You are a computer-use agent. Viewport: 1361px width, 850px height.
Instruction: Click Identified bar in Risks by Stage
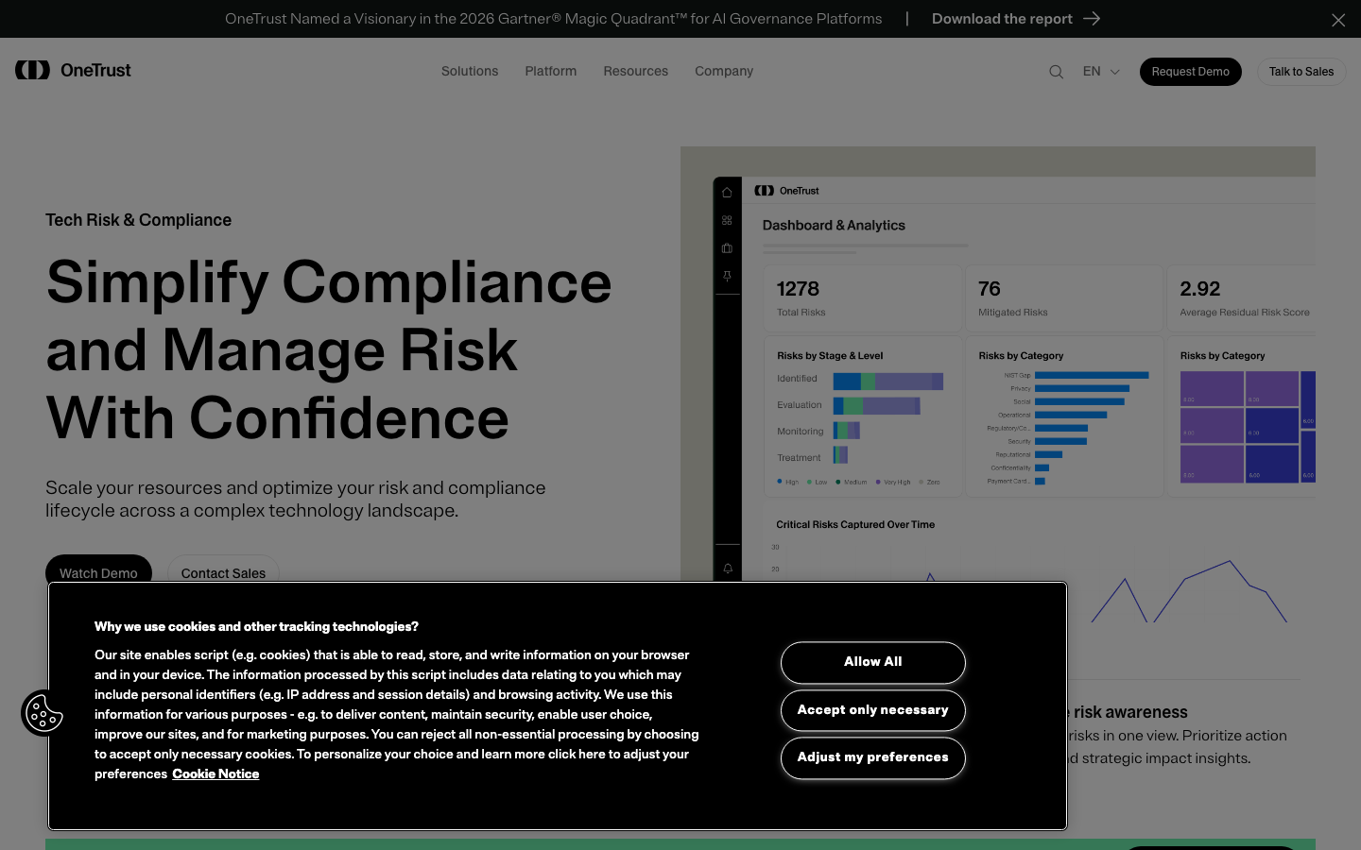pos(887,382)
